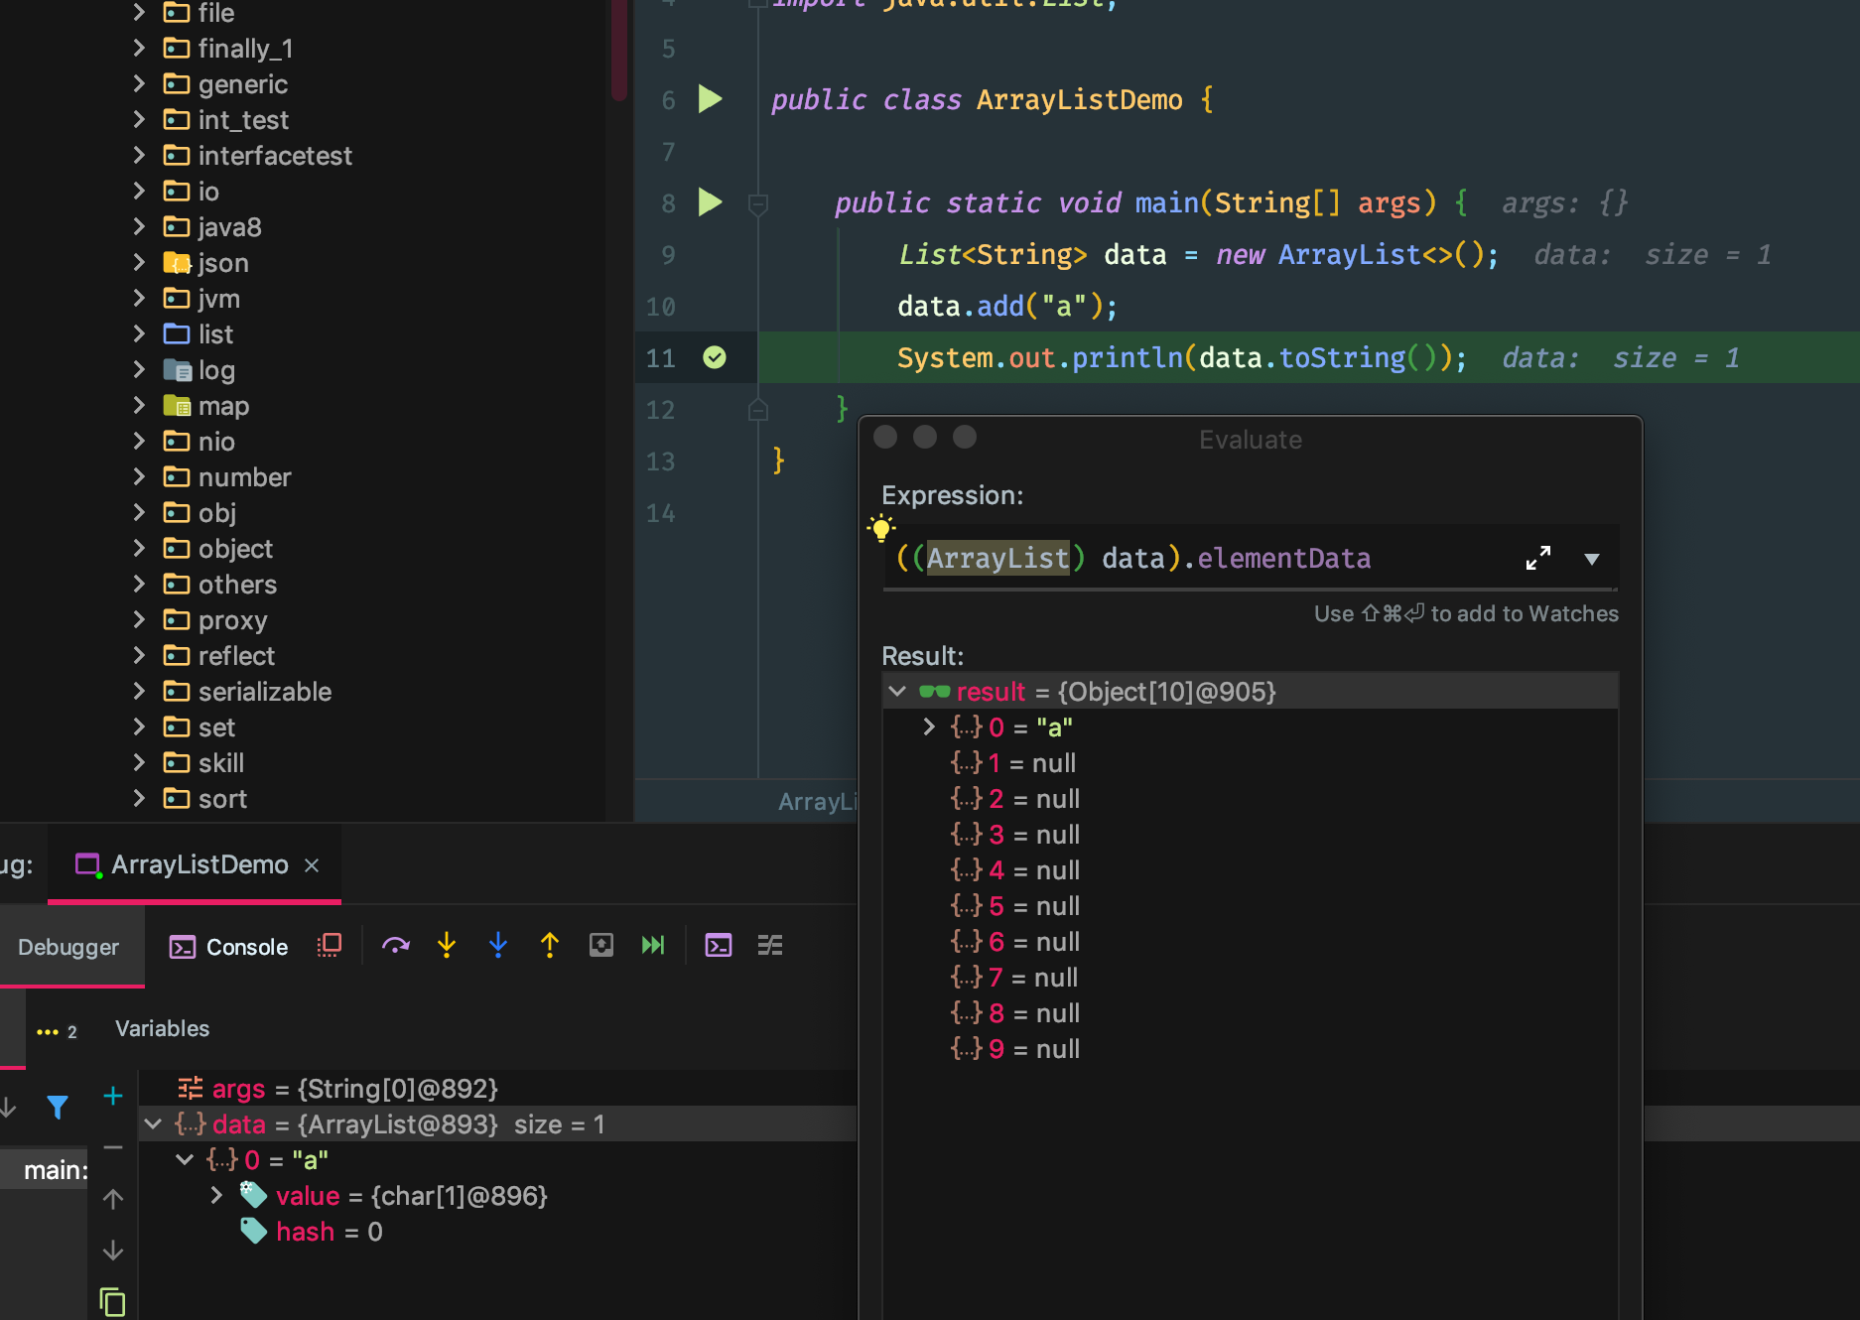Click the run gutter icon beside main method
This screenshot has height=1320, width=1860.
tap(710, 202)
